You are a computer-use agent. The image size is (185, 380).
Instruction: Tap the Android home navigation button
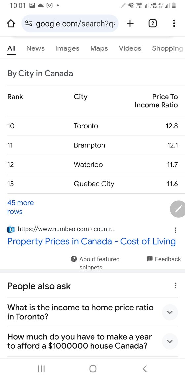pos(93,369)
